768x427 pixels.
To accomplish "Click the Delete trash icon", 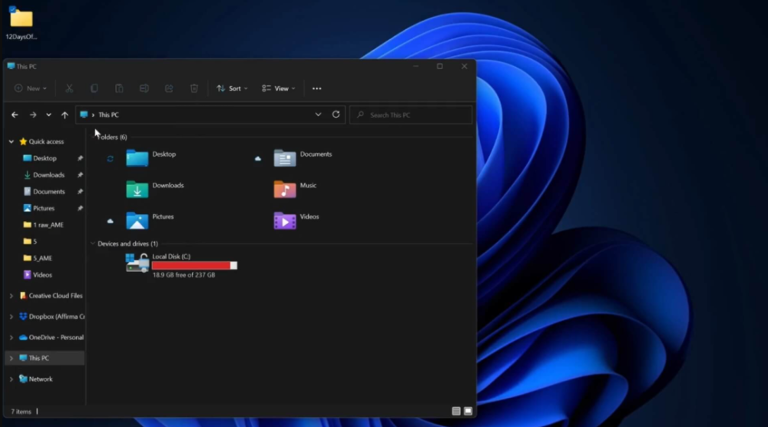I will (194, 88).
